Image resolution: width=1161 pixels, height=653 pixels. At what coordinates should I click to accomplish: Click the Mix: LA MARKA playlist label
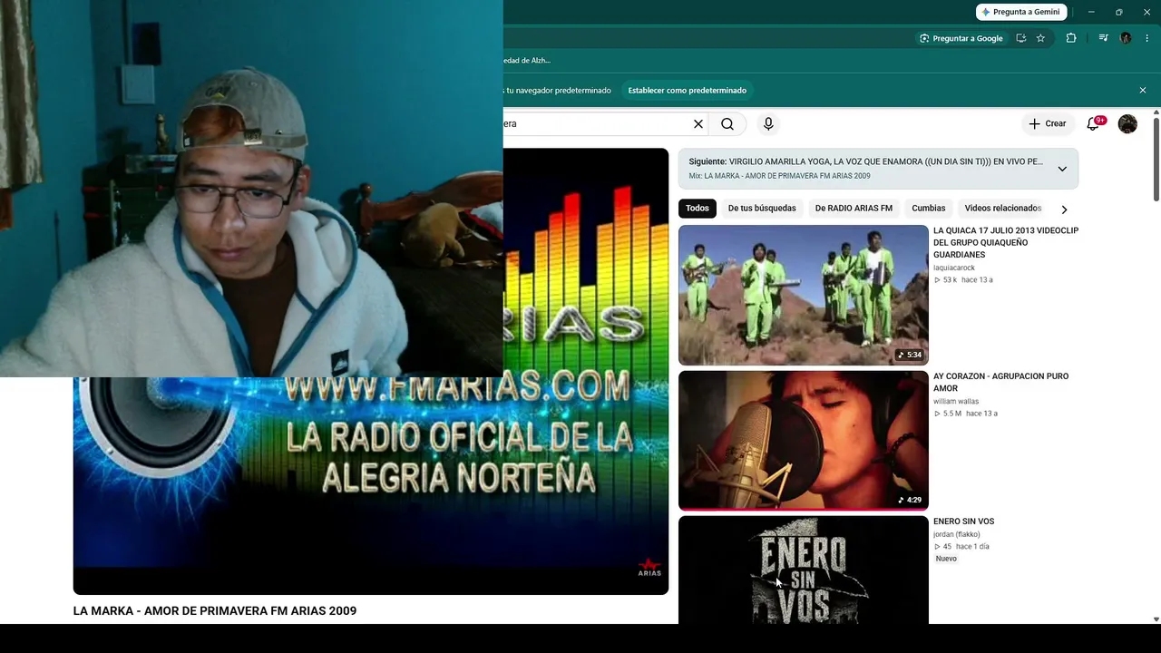click(x=779, y=176)
